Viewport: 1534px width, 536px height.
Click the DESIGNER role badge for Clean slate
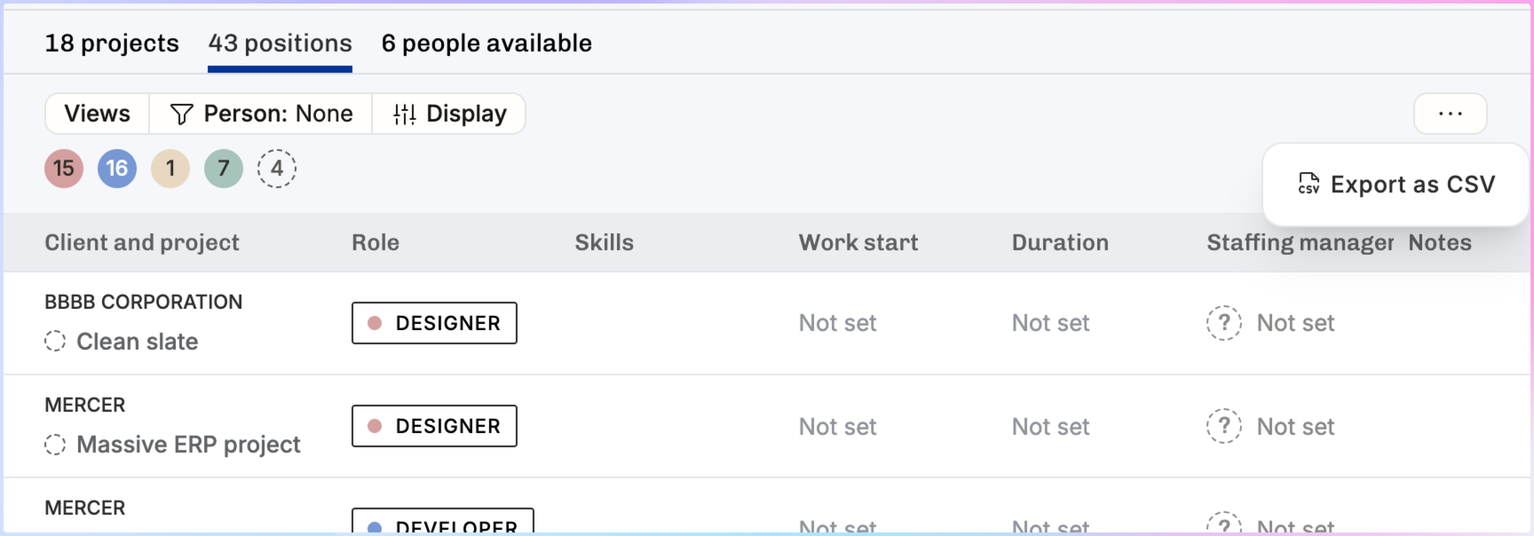click(434, 323)
